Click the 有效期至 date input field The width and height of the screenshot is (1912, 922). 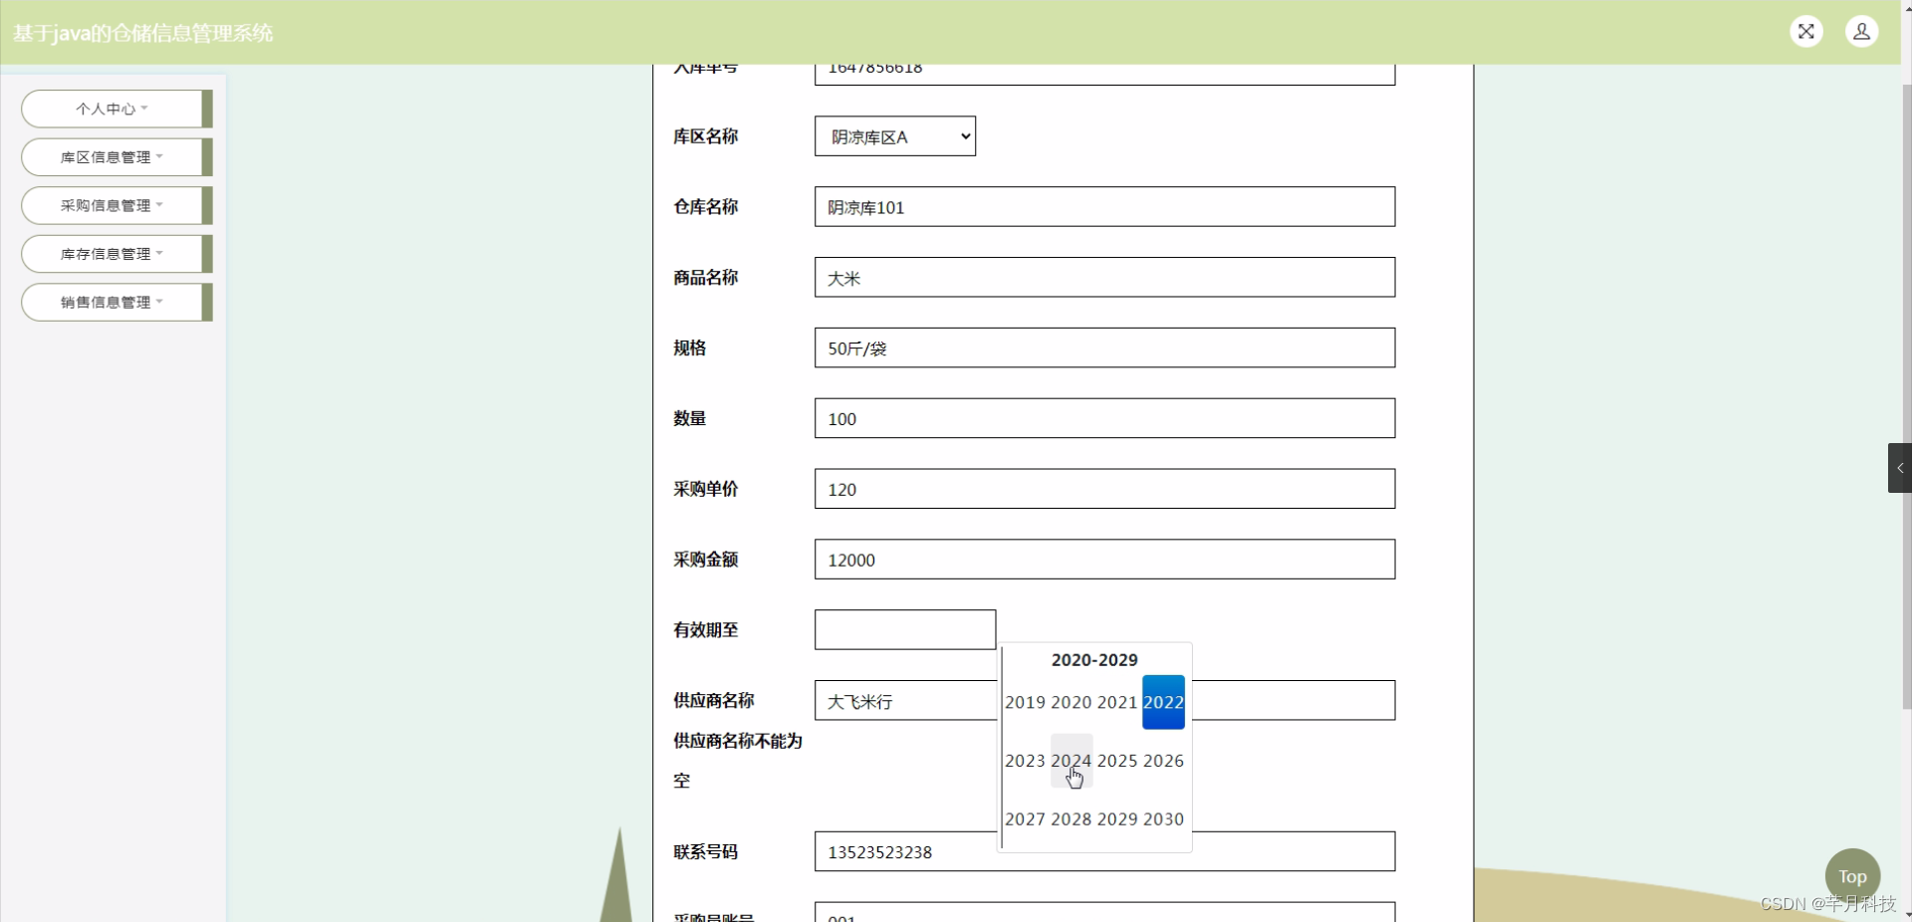point(904,629)
